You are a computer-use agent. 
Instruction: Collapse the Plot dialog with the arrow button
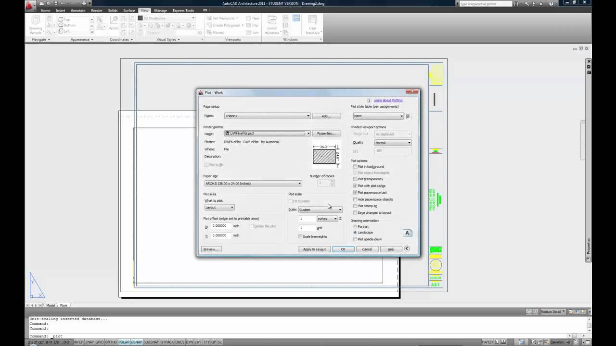coord(407,249)
